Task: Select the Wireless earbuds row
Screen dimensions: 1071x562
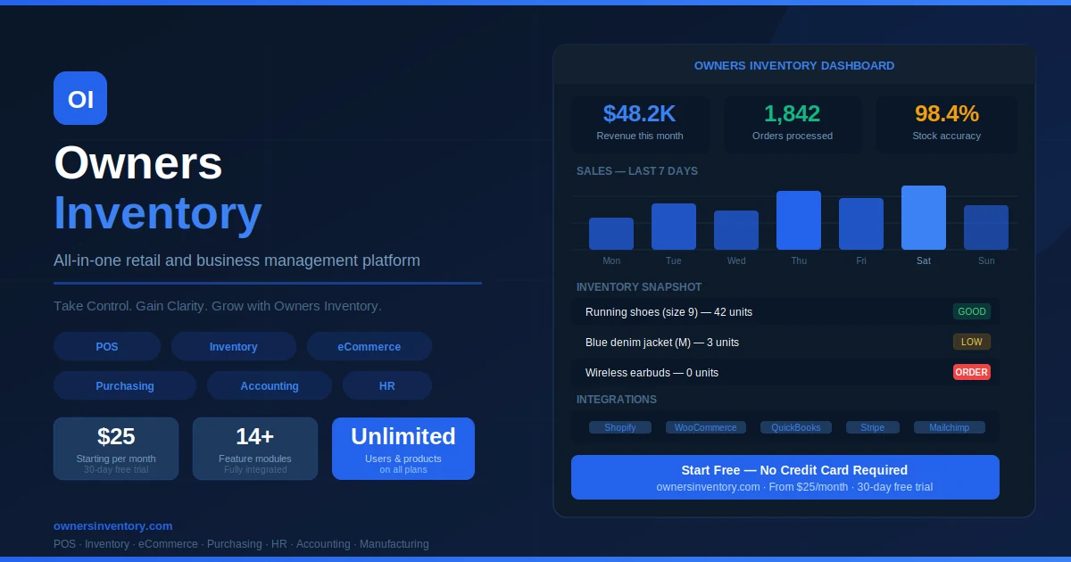Action: pyautogui.click(x=785, y=372)
